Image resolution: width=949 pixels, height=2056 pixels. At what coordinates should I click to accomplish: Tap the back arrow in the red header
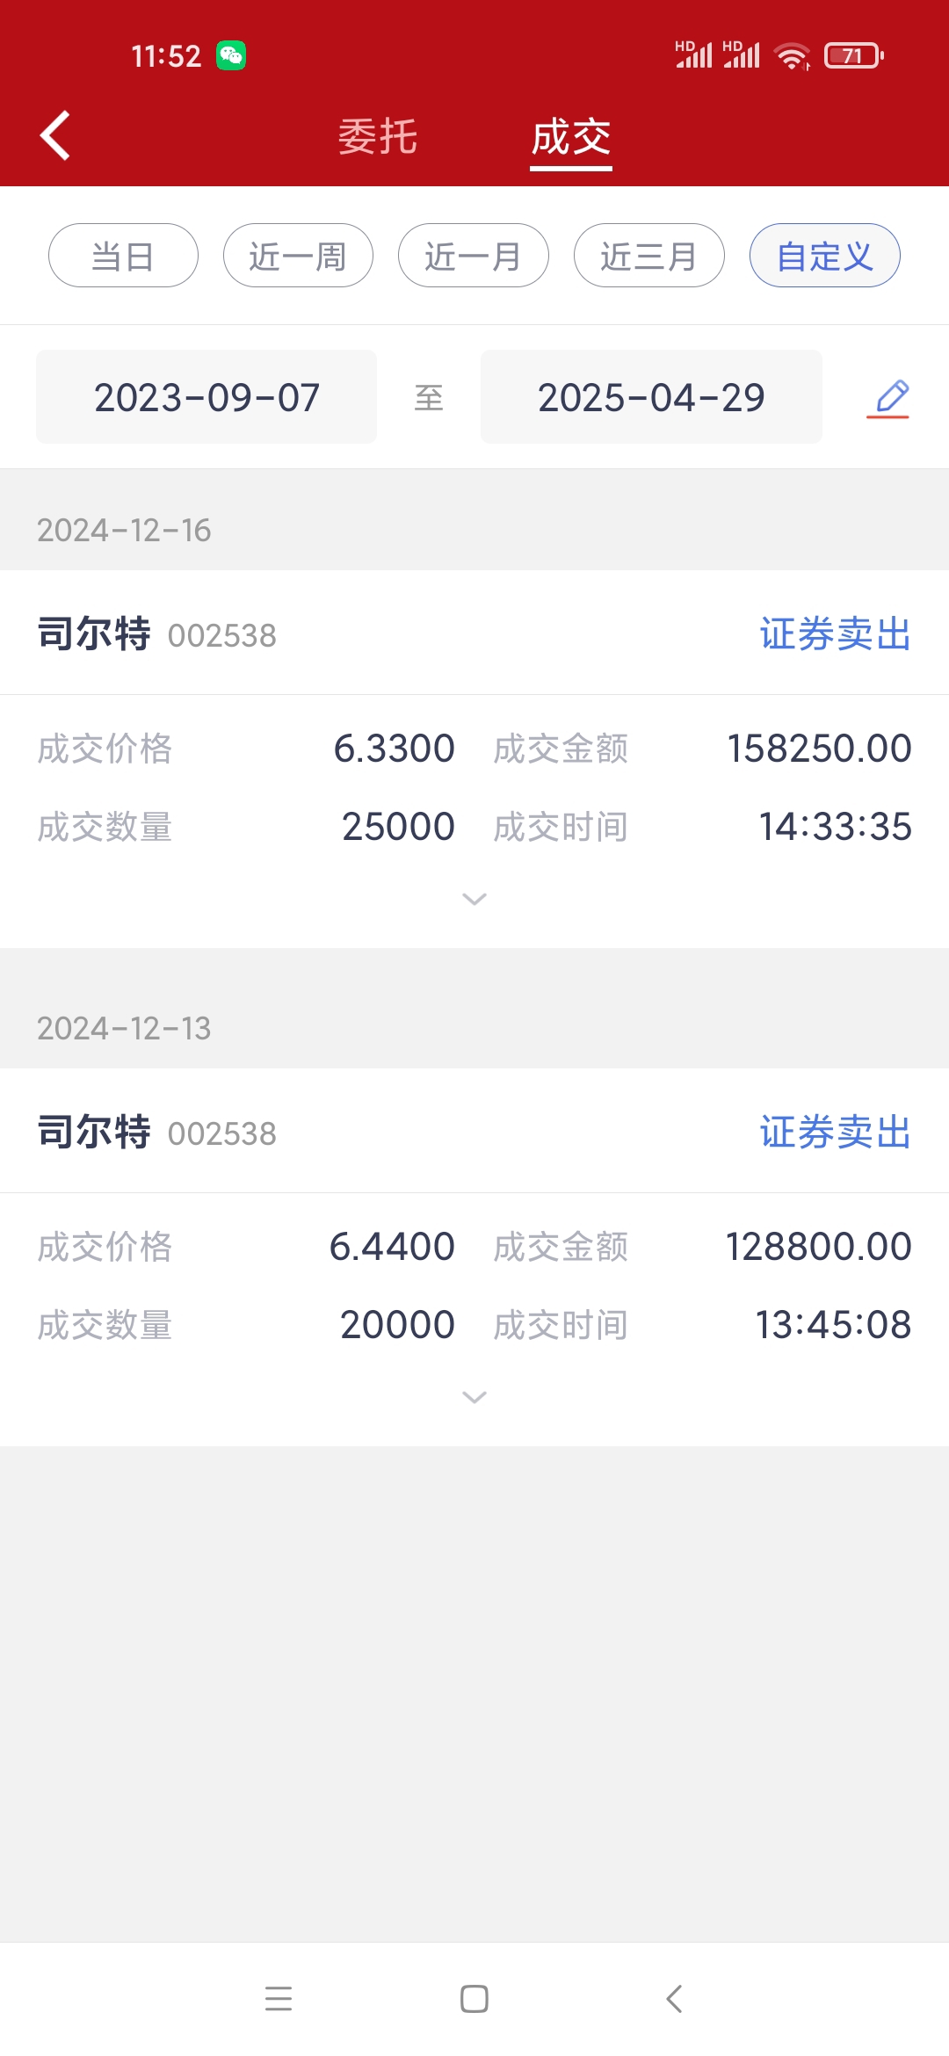pyautogui.click(x=55, y=136)
